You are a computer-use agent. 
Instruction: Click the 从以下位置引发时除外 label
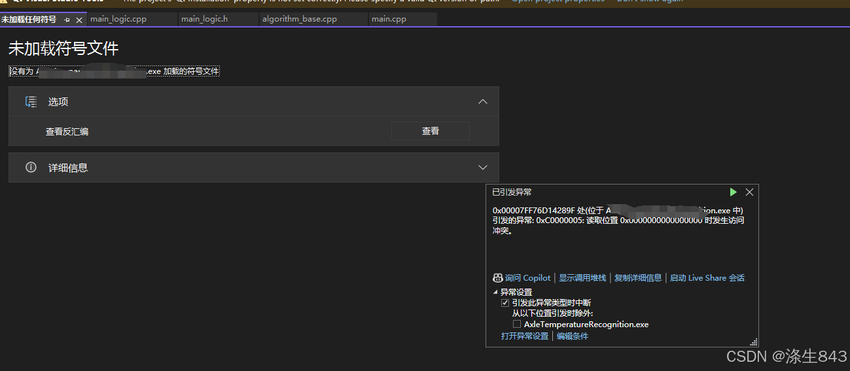(x=552, y=313)
